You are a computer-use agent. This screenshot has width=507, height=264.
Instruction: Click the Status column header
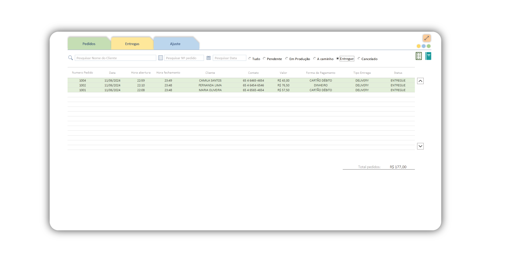[398, 73]
